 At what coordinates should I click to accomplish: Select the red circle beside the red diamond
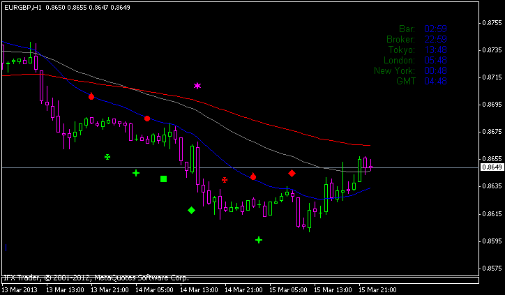(253, 177)
